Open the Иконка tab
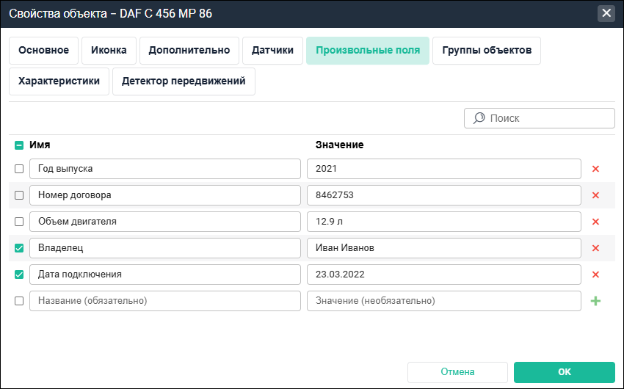The height and width of the screenshot is (389, 624). click(109, 51)
